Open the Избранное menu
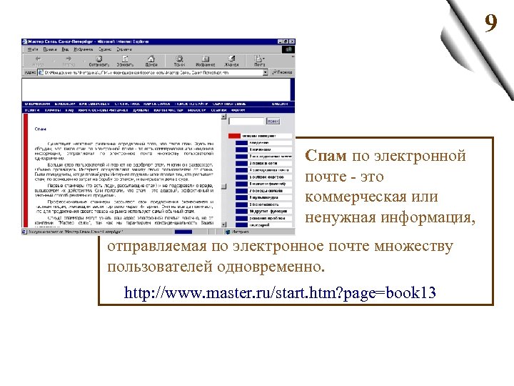Screen dimensions: 514x386 pos(84,49)
